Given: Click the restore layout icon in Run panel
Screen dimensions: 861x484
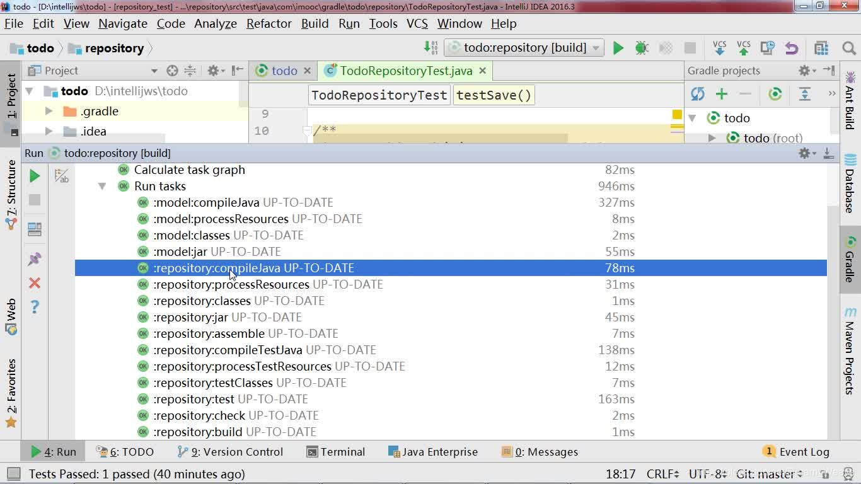Looking at the screenshot, I should [x=35, y=229].
